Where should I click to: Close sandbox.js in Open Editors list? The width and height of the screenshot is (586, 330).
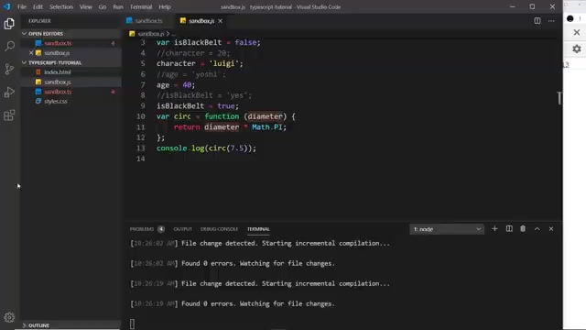pos(31,53)
